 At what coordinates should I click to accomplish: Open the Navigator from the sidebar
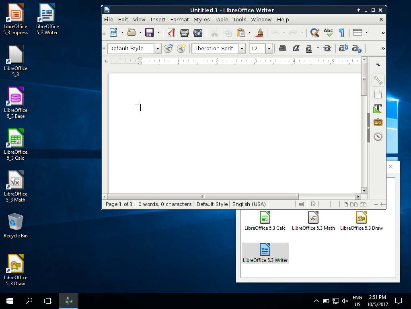378,136
